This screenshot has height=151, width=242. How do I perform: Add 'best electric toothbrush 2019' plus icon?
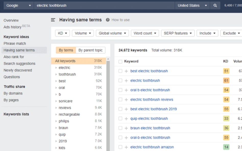click(126, 109)
